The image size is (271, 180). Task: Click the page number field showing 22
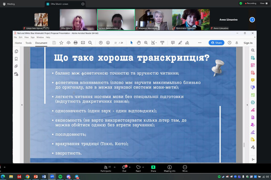pos(116,43)
